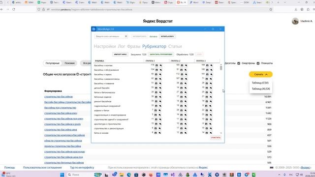Switch to the Фразы tab

133,46
